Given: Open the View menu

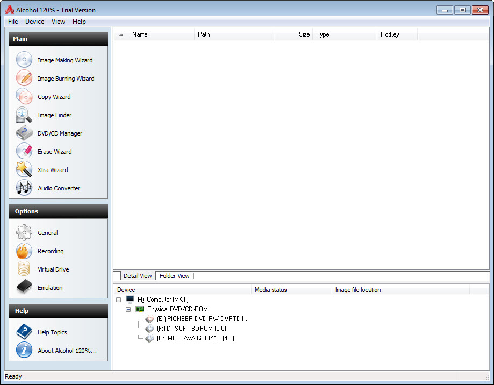Looking at the screenshot, I should [58, 22].
